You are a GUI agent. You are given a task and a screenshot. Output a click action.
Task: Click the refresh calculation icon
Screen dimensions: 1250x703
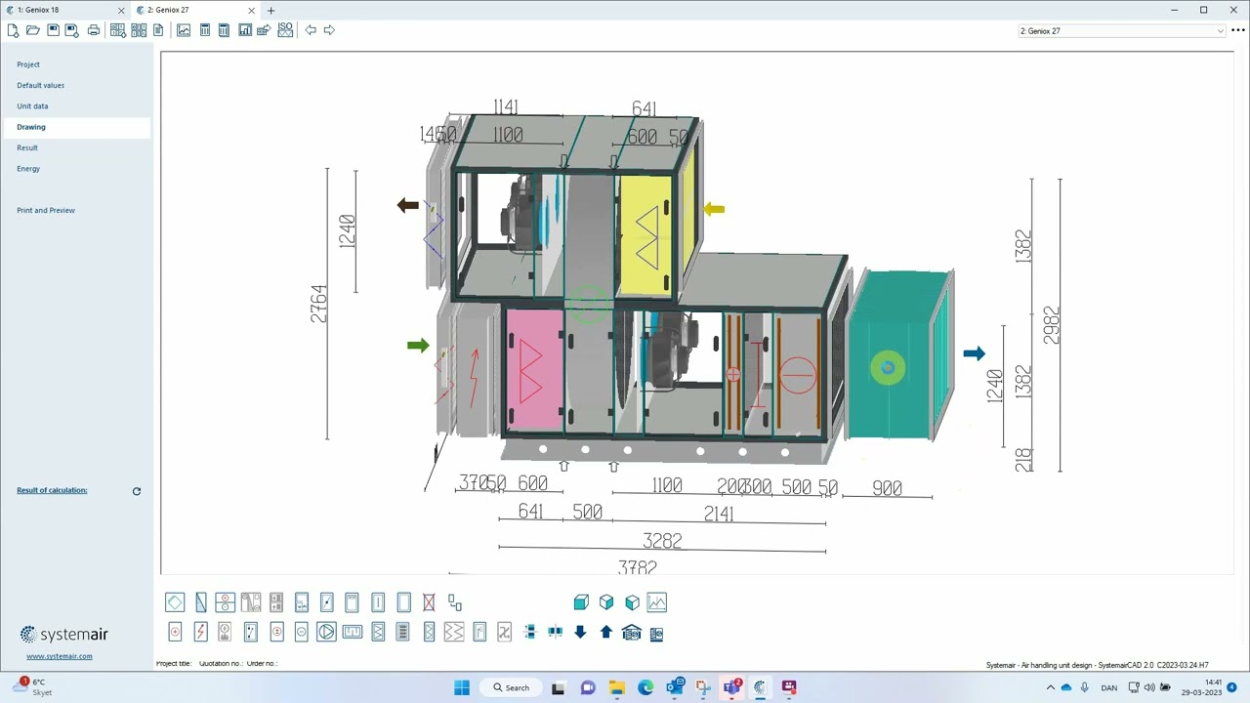[x=137, y=491]
